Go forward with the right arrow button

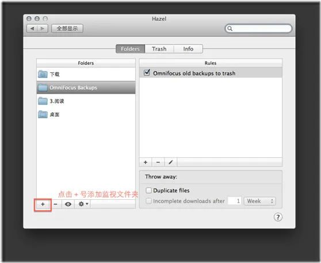pos(43,28)
